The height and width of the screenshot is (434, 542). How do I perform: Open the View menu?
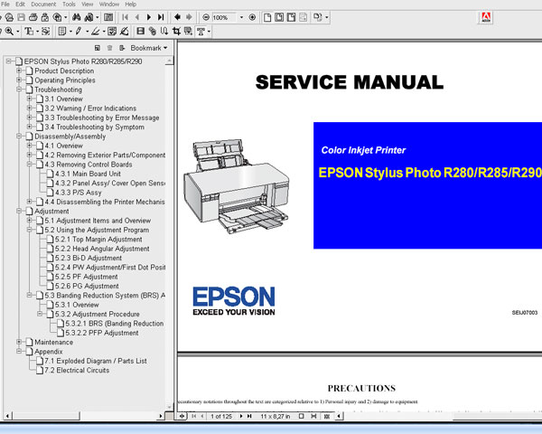(x=87, y=5)
